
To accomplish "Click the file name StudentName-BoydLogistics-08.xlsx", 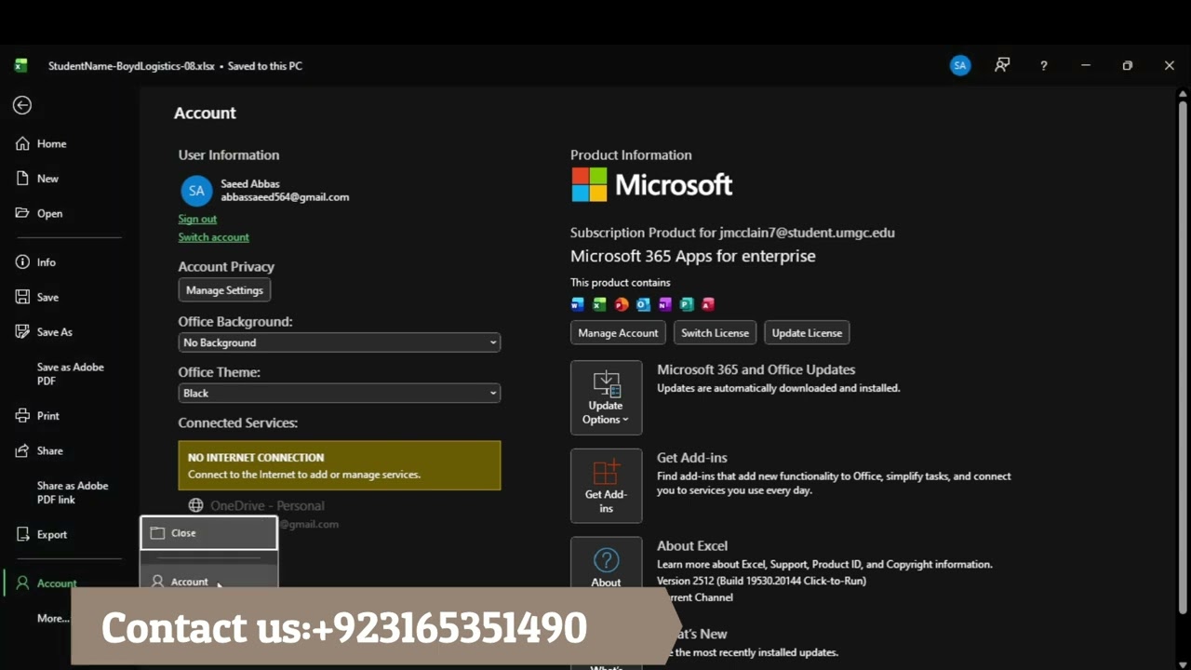I will [131, 66].
